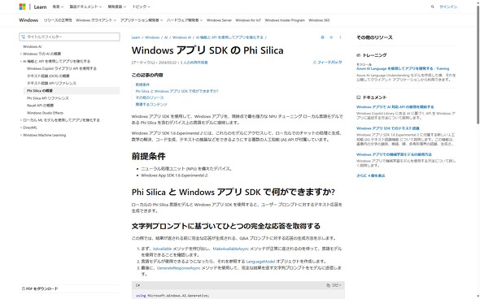Select テキスト認識 API リファレンス item
Viewport: 480px width, 299px height.
(51, 83)
